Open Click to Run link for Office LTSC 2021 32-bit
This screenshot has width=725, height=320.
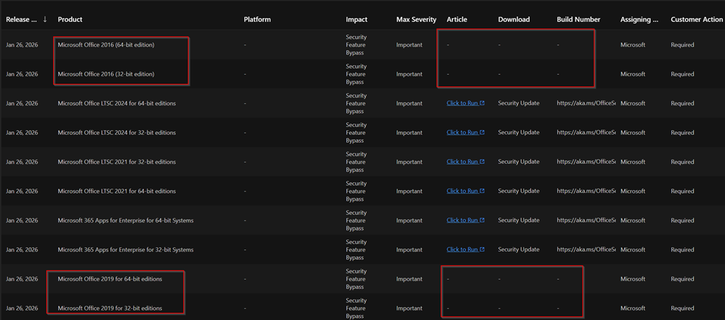462,162
